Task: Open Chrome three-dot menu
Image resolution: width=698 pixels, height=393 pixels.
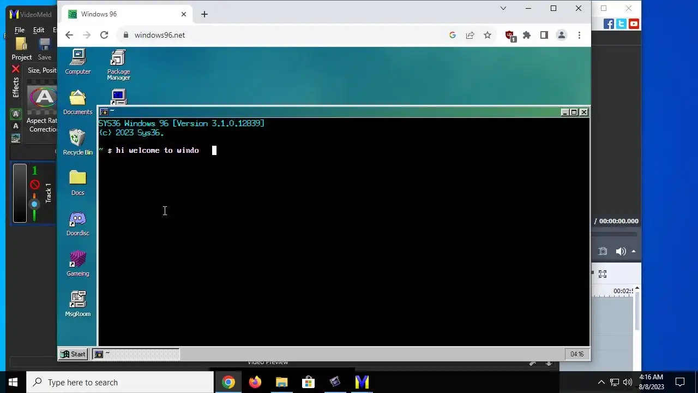Action: tap(579, 35)
